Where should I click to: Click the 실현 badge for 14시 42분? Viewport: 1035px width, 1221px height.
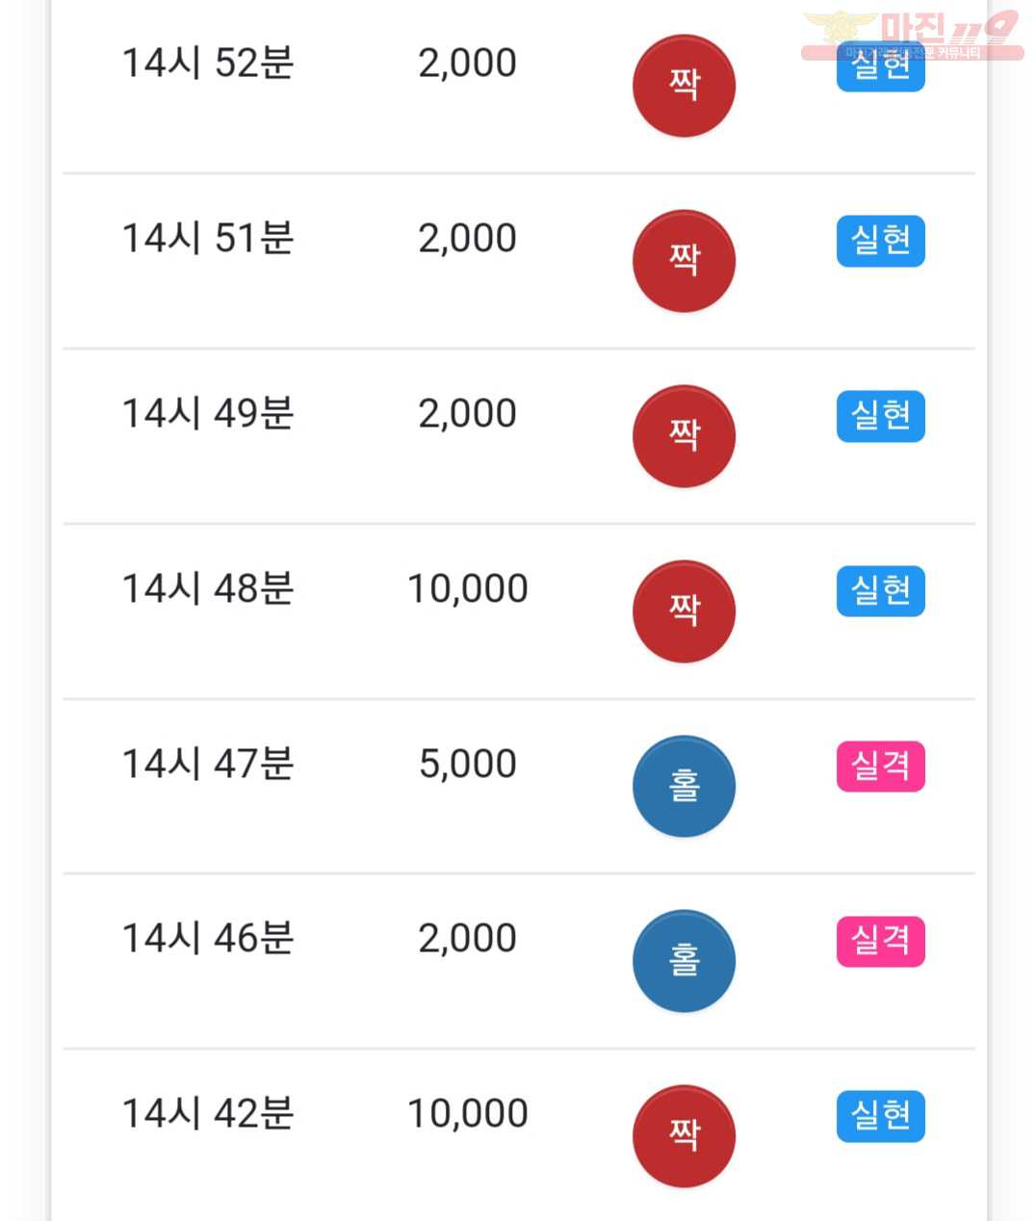click(881, 1116)
